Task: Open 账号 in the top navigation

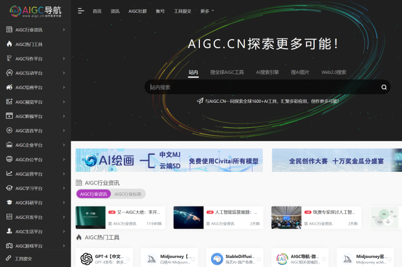Action: tap(160, 11)
